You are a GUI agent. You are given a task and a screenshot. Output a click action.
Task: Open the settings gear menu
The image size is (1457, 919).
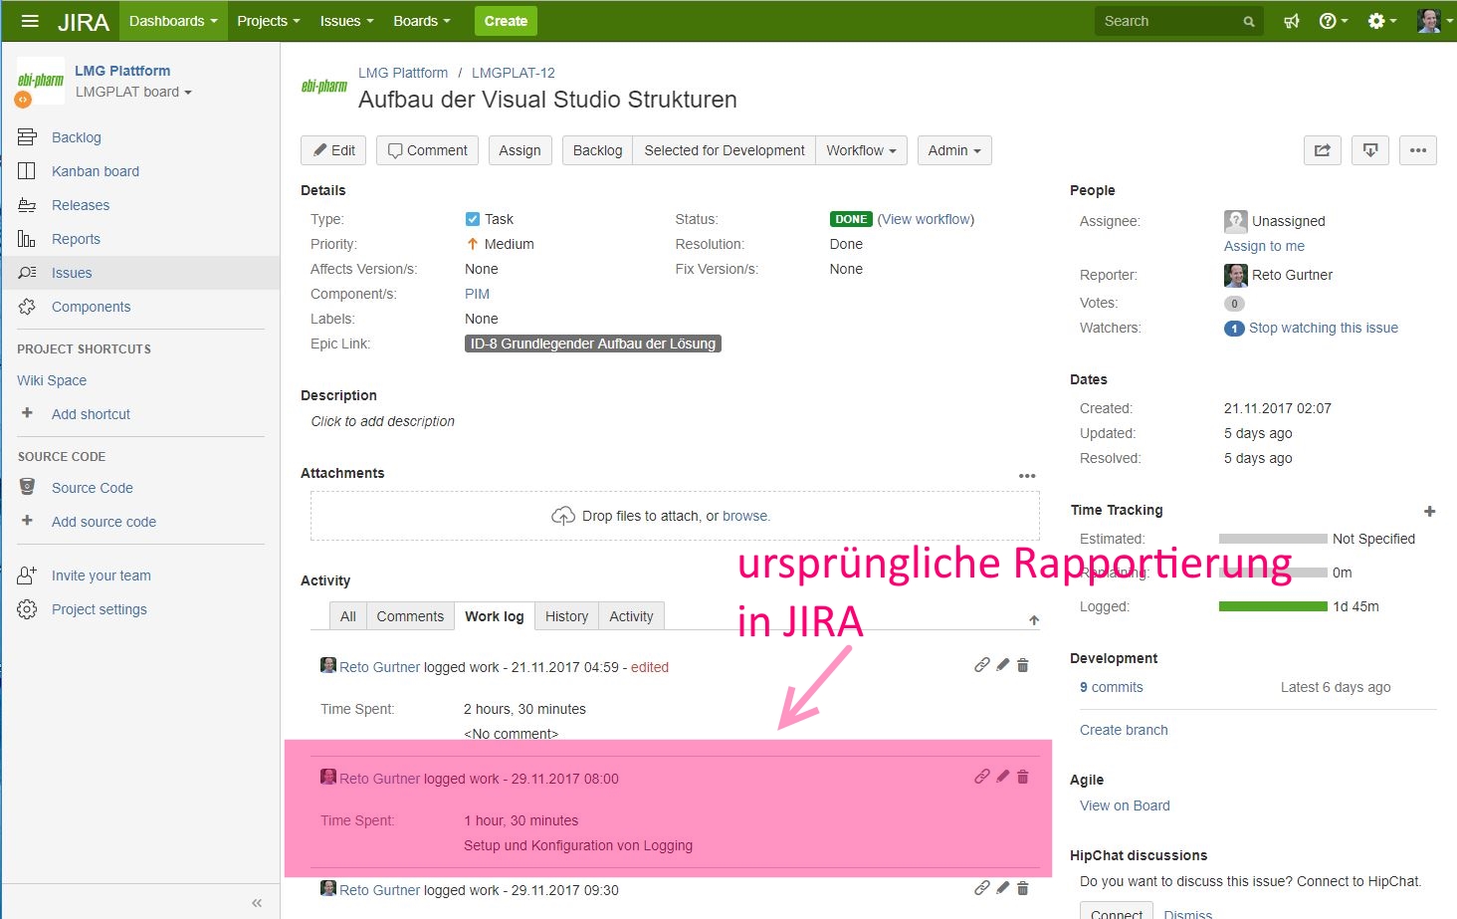(x=1381, y=21)
